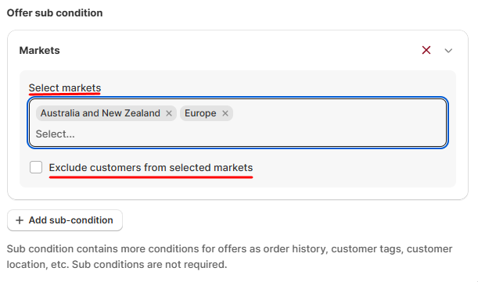Click empty Markets header area between title and X
The image size is (478, 282).
241,50
